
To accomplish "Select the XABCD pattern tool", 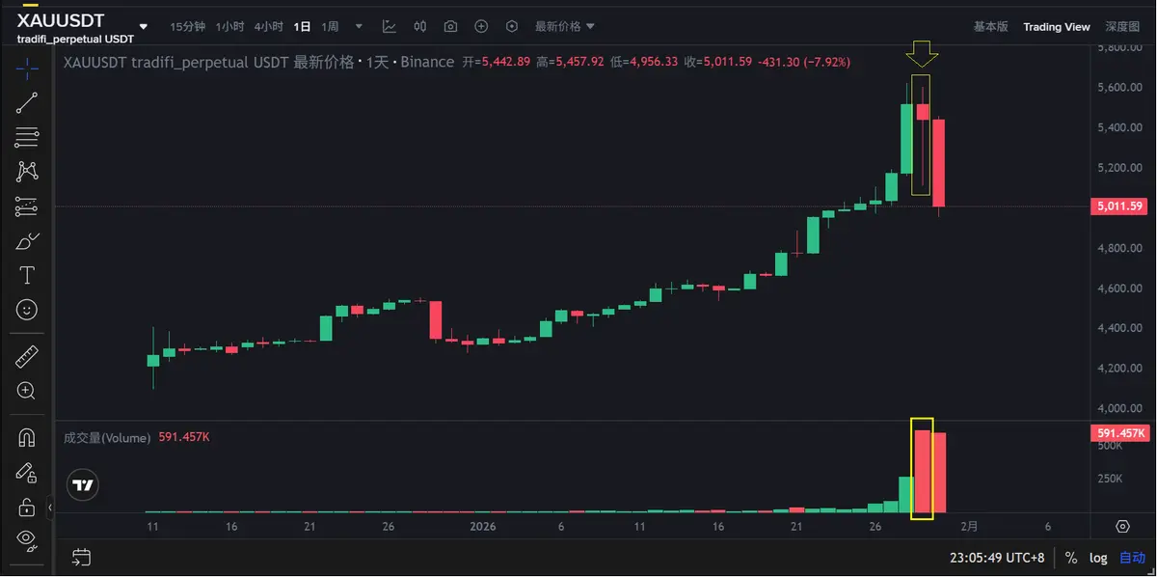I will (x=27, y=172).
